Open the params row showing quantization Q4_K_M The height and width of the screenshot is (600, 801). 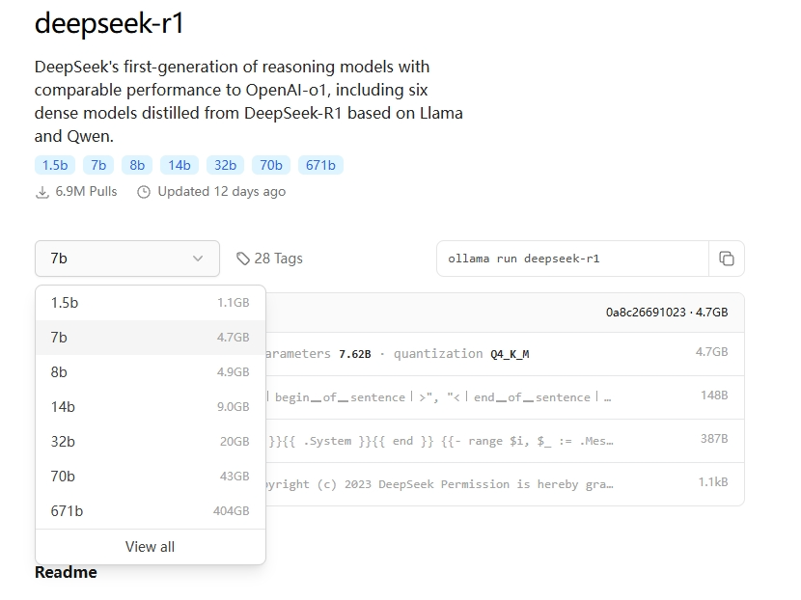[505, 354]
